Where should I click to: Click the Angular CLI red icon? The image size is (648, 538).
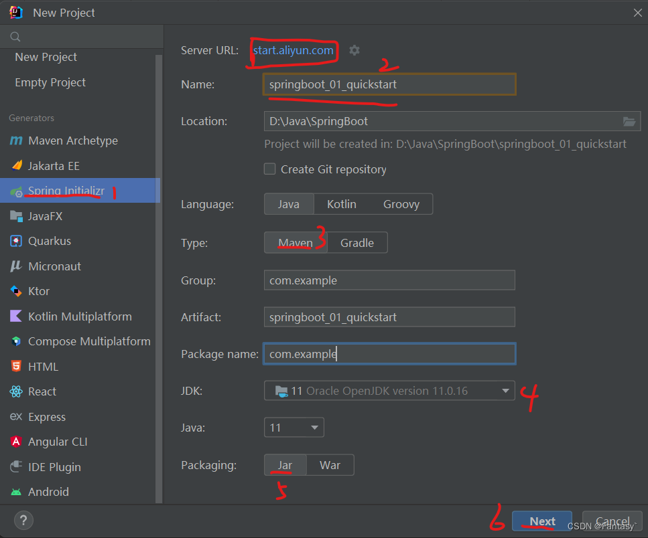(16, 442)
